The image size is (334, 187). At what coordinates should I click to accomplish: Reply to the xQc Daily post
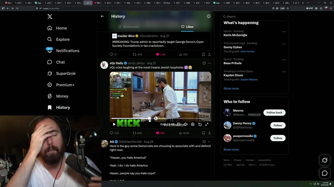pos(114,133)
